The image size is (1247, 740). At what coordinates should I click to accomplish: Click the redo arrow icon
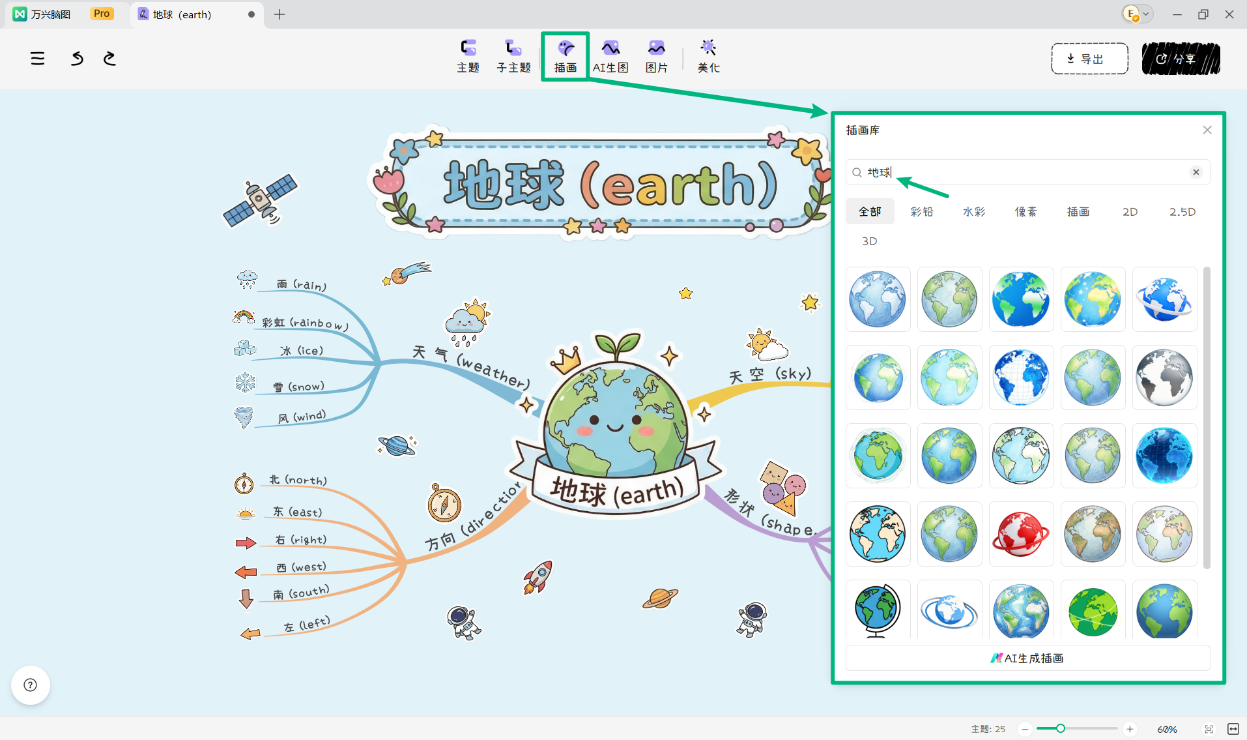point(109,59)
